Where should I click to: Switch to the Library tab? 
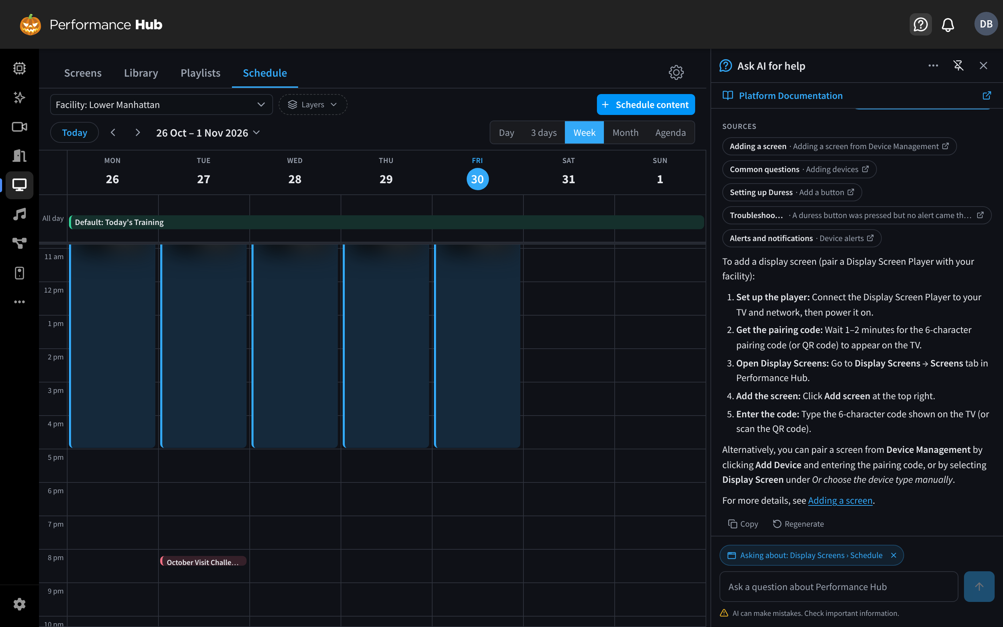point(141,73)
